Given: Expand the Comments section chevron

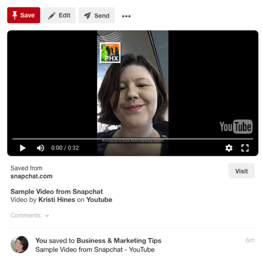Looking at the screenshot, I should coord(47,215).
